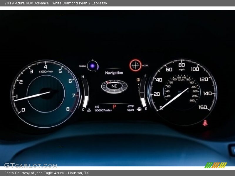Click the fuel pump icon
Viewport: 235px width, 176px height.
tap(139, 109)
